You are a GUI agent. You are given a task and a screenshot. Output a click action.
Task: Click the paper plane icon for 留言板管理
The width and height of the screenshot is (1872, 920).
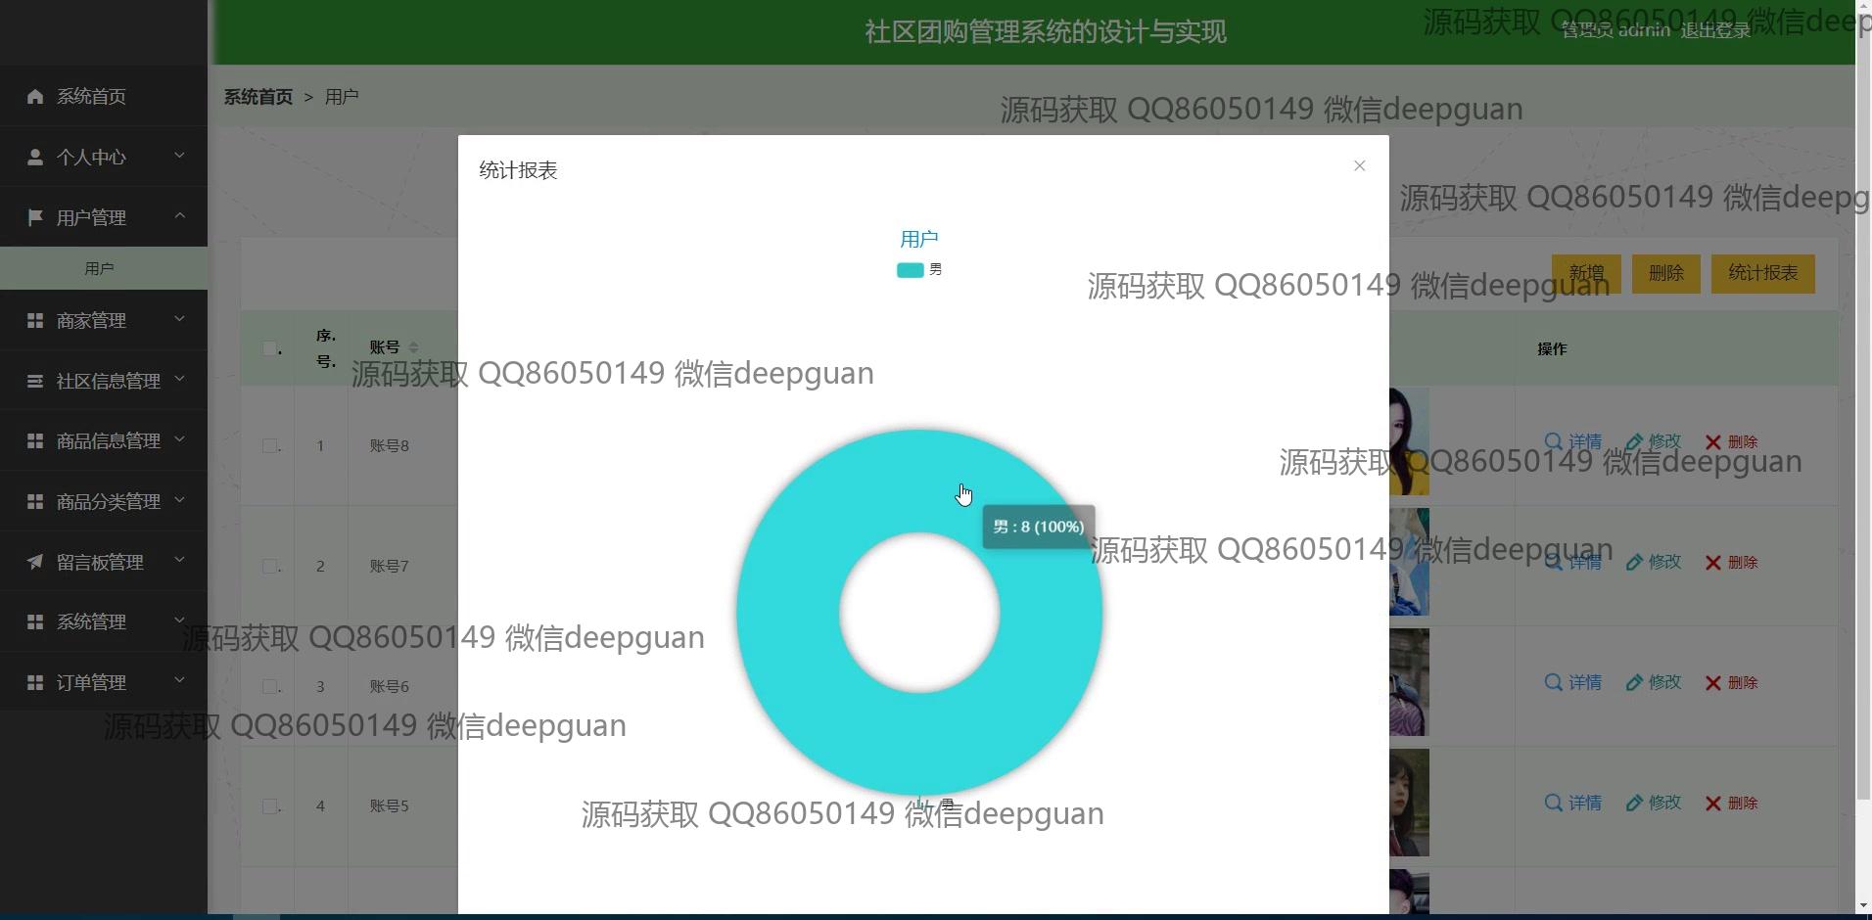[x=35, y=562]
